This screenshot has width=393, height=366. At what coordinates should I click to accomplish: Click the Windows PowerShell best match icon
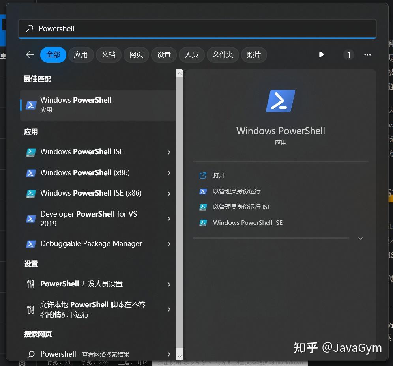[x=31, y=105]
